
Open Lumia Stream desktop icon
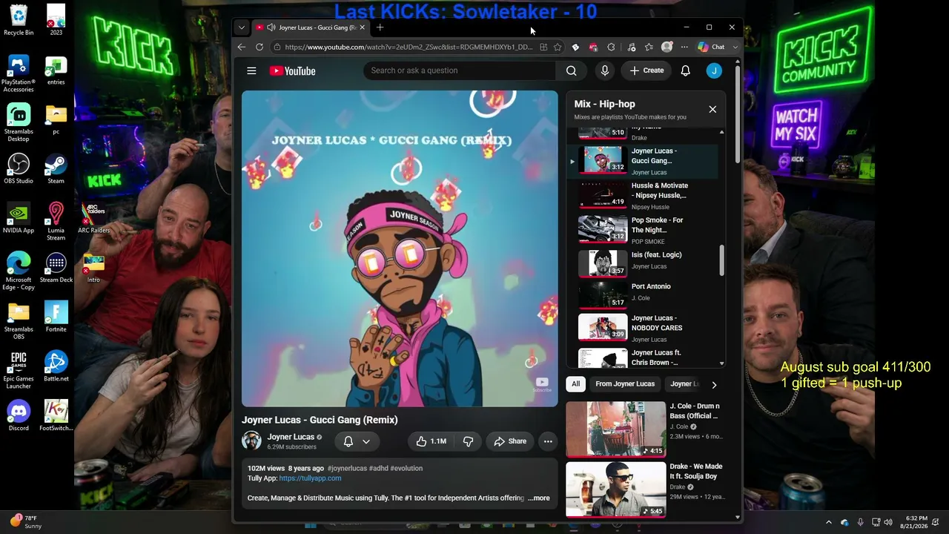click(56, 221)
